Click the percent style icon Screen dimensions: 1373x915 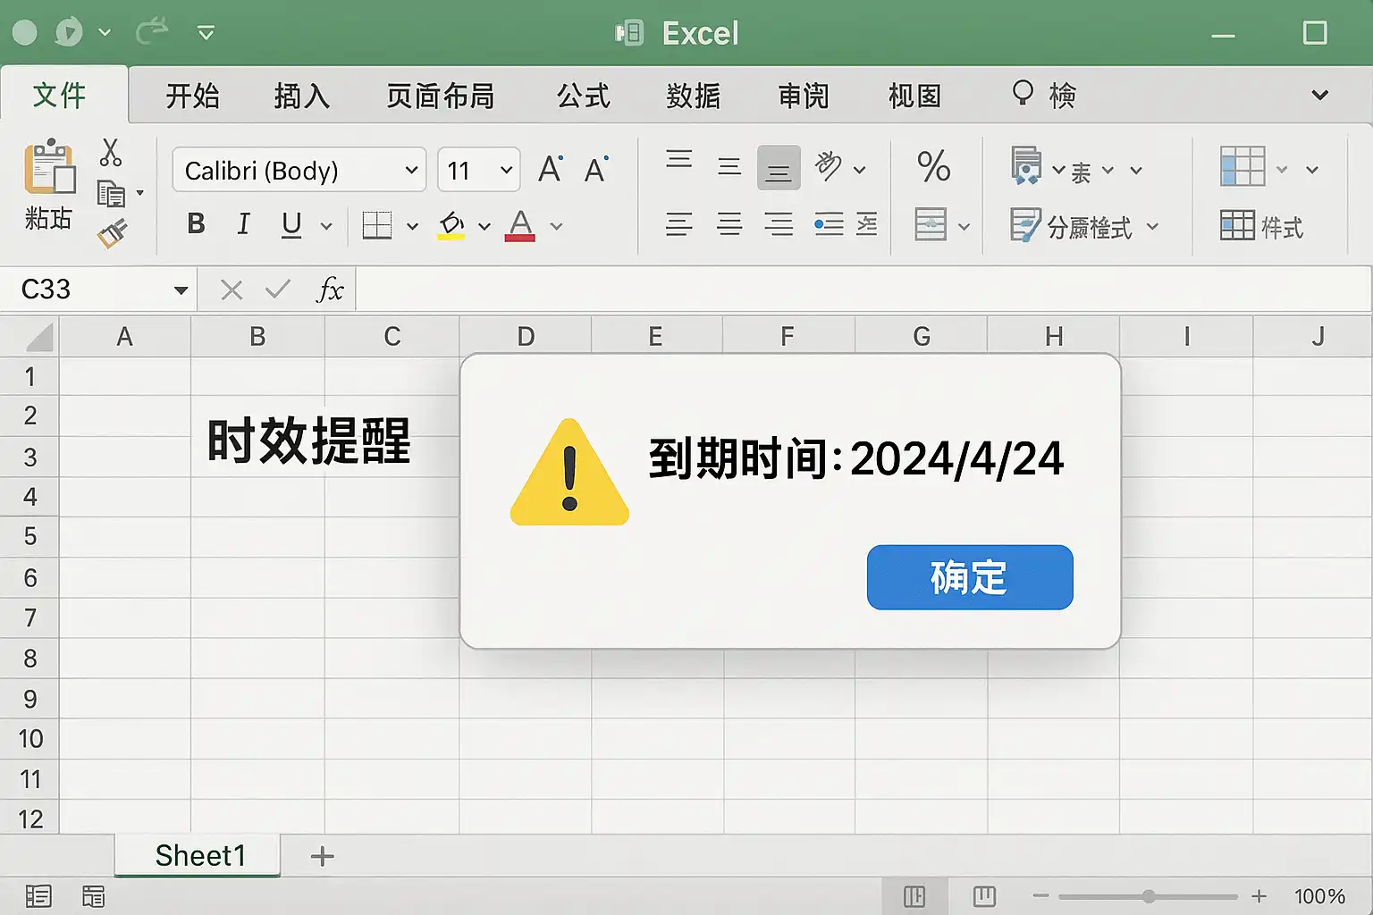click(x=934, y=167)
